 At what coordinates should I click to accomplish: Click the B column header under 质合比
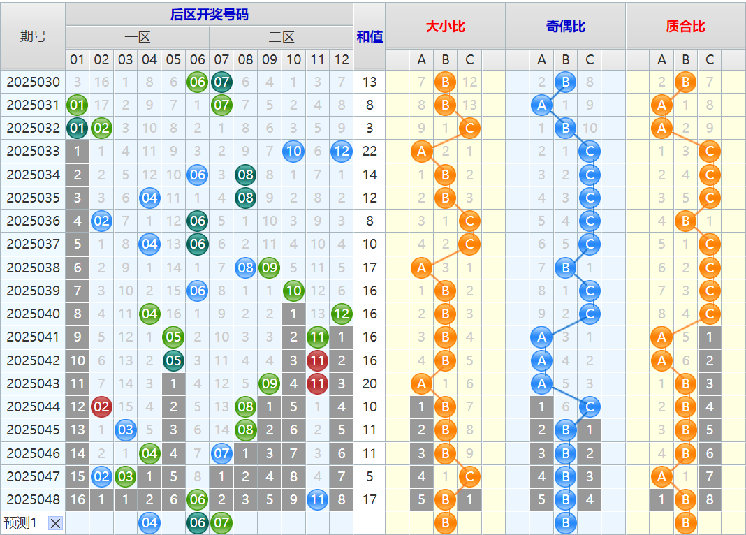685,59
